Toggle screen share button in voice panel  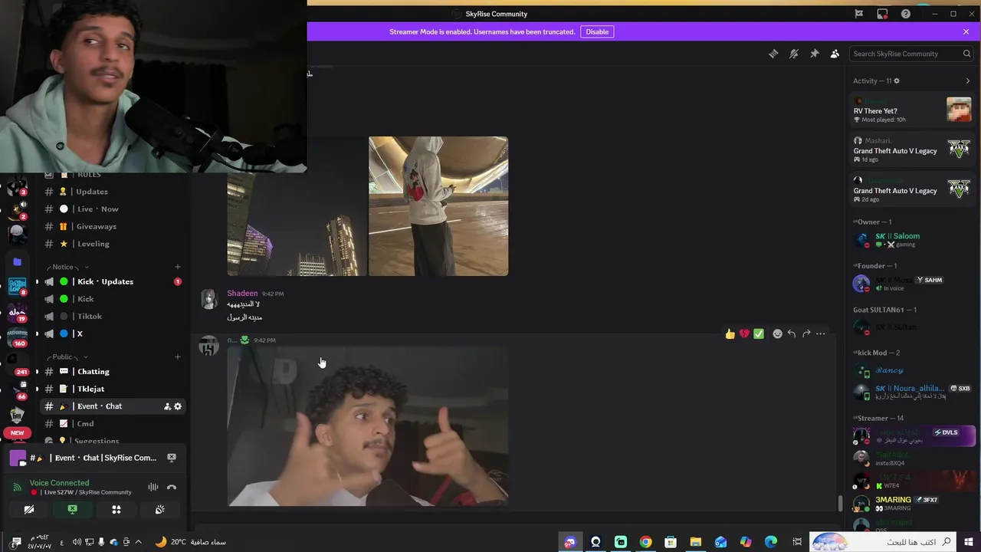click(x=72, y=509)
